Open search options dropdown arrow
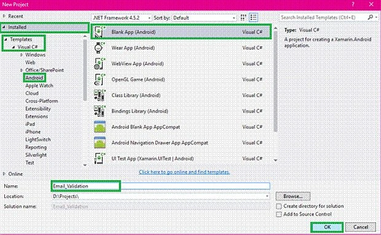The height and width of the screenshot is (235, 381). pos(376,17)
